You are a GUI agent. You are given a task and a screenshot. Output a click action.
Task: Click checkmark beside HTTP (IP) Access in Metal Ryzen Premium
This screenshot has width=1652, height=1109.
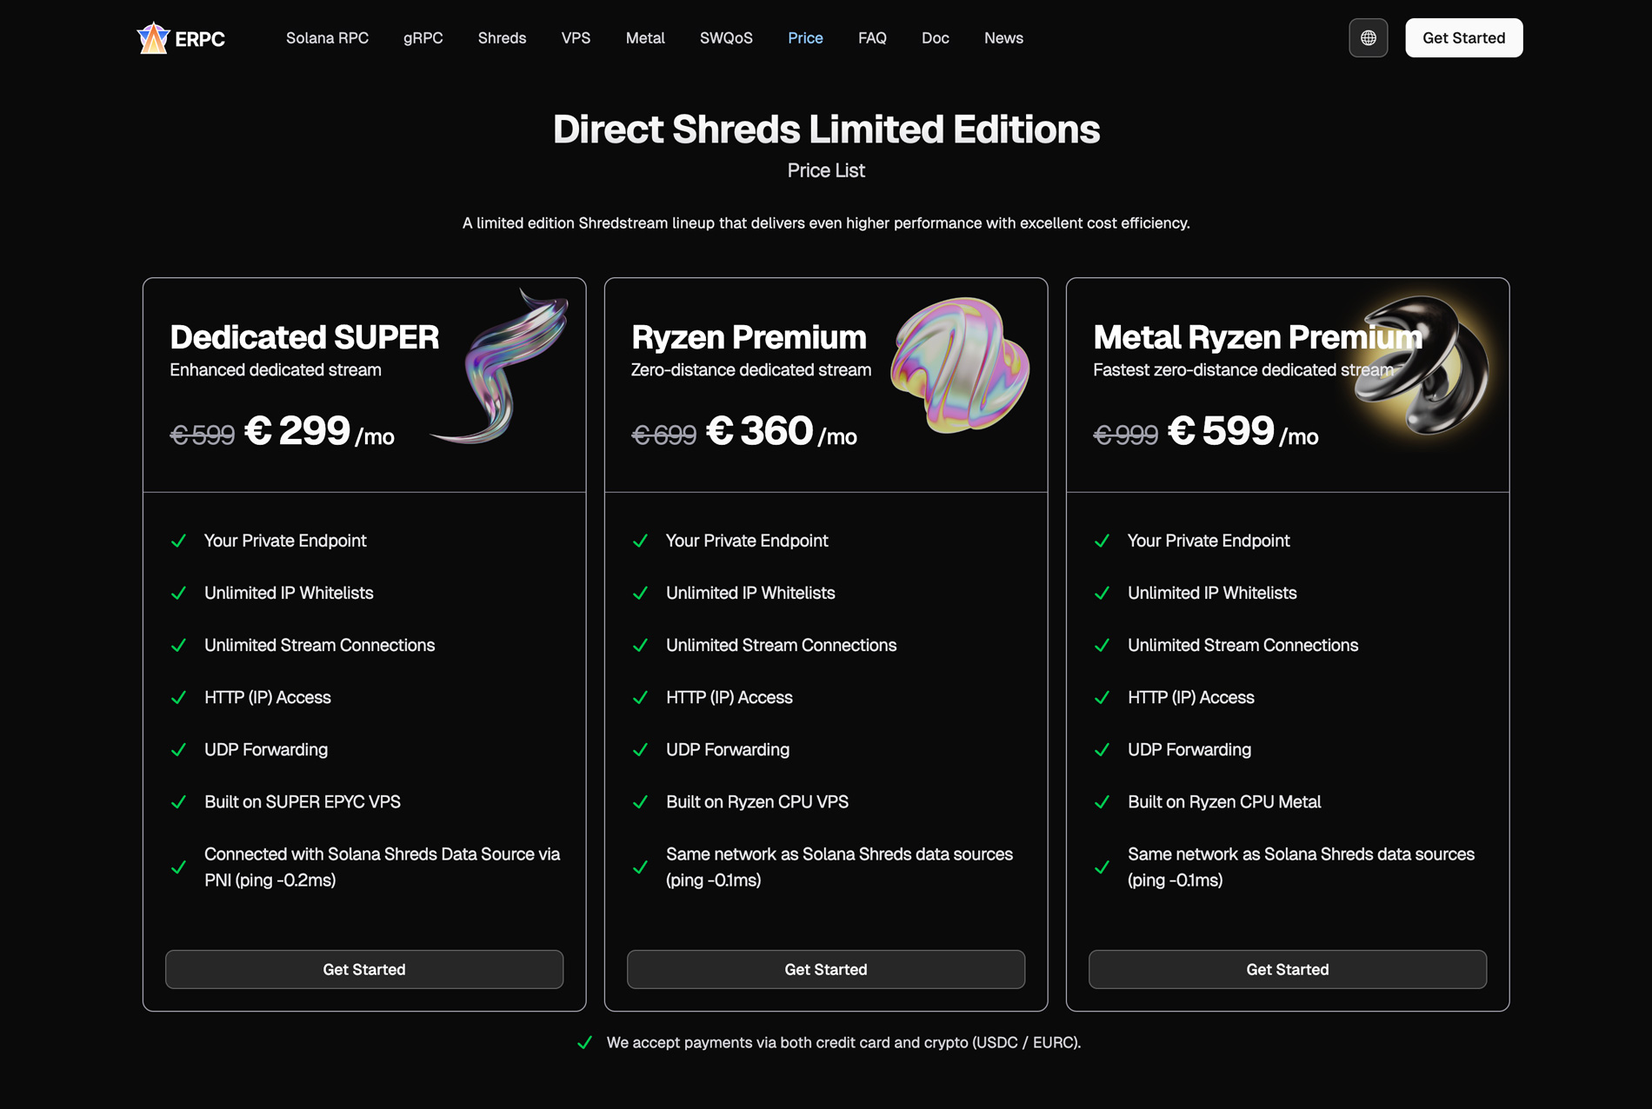(1102, 697)
